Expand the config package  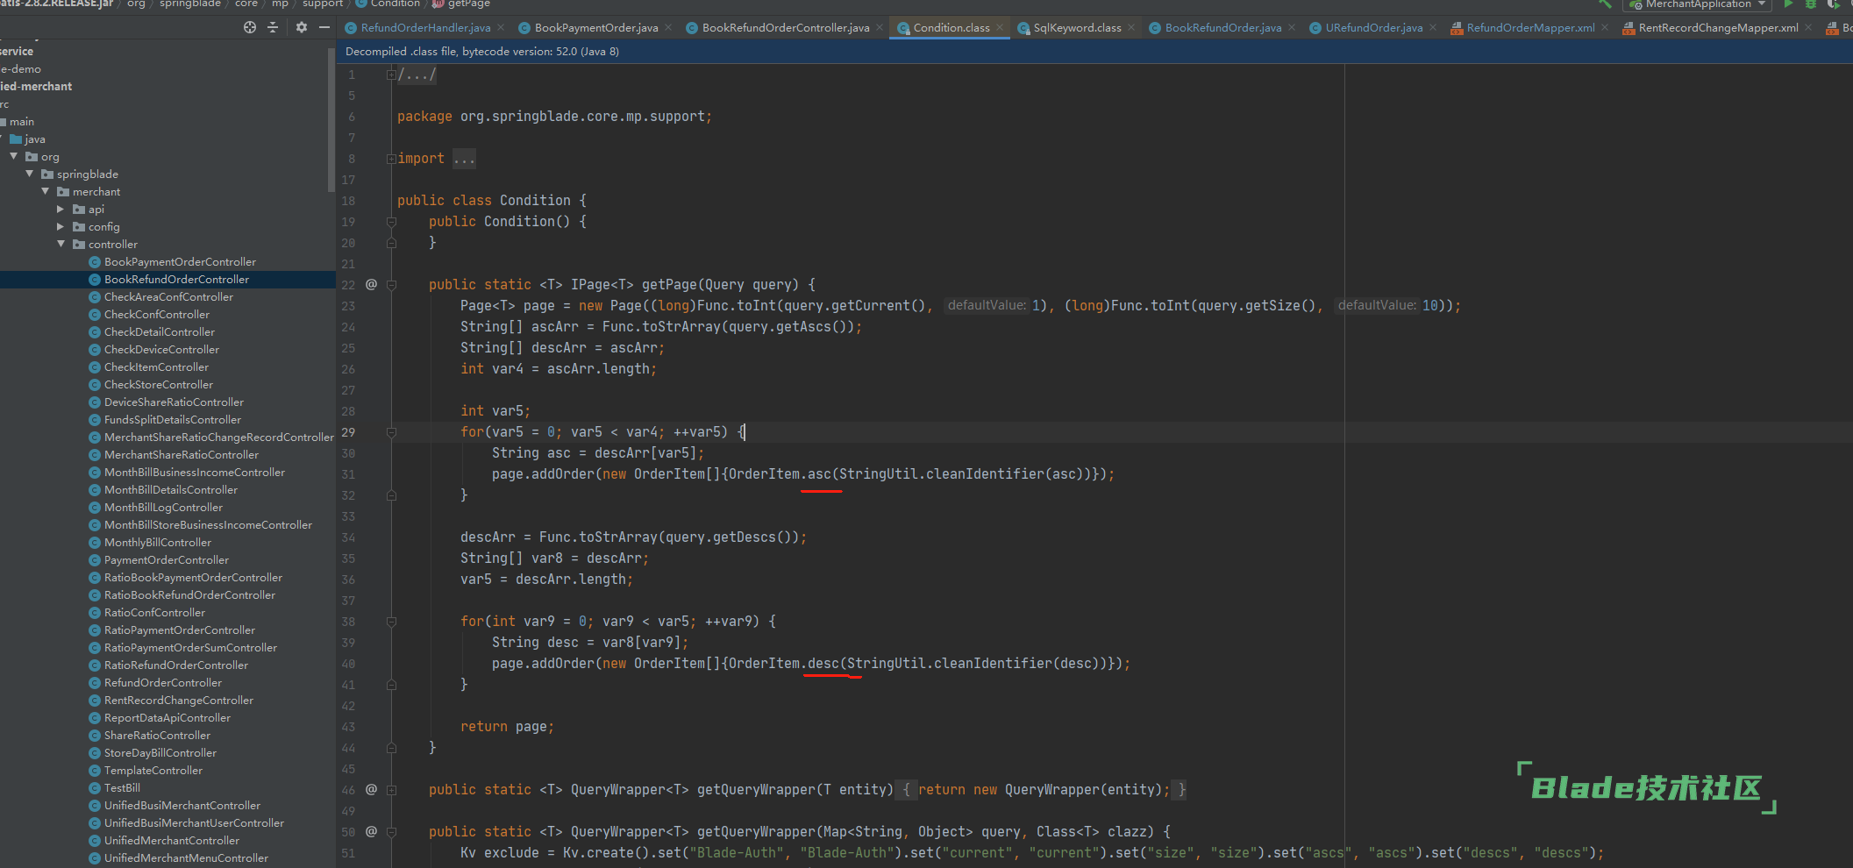pyautogui.click(x=61, y=226)
